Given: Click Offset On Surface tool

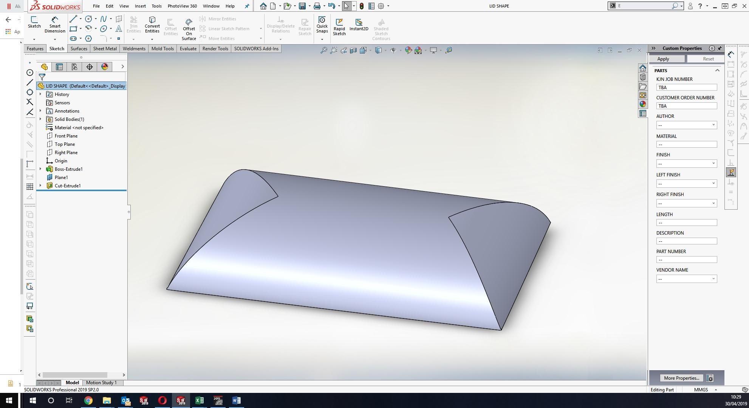Looking at the screenshot, I should pyautogui.click(x=189, y=29).
